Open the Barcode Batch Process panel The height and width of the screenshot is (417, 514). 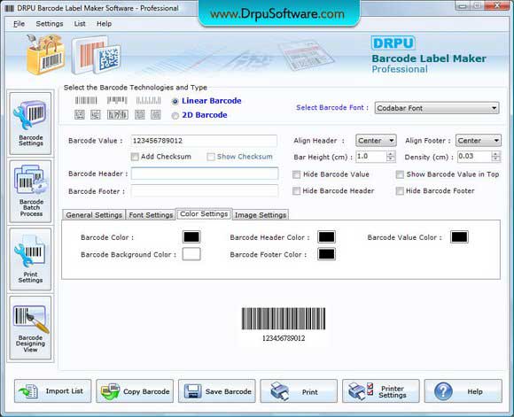pos(30,191)
